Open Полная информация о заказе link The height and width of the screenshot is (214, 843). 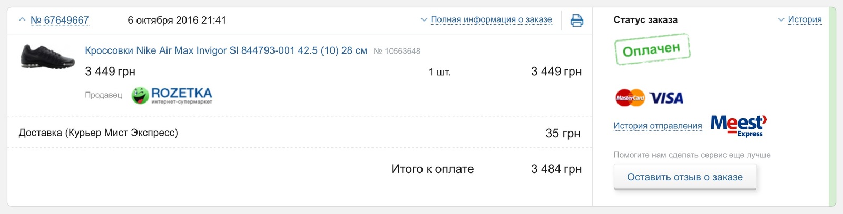tap(491, 19)
